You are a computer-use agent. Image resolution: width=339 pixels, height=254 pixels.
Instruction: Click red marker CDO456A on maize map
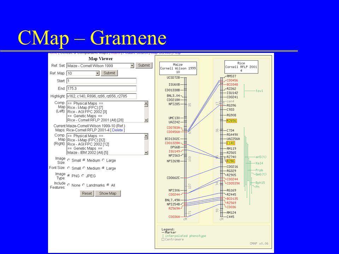[173, 132]
